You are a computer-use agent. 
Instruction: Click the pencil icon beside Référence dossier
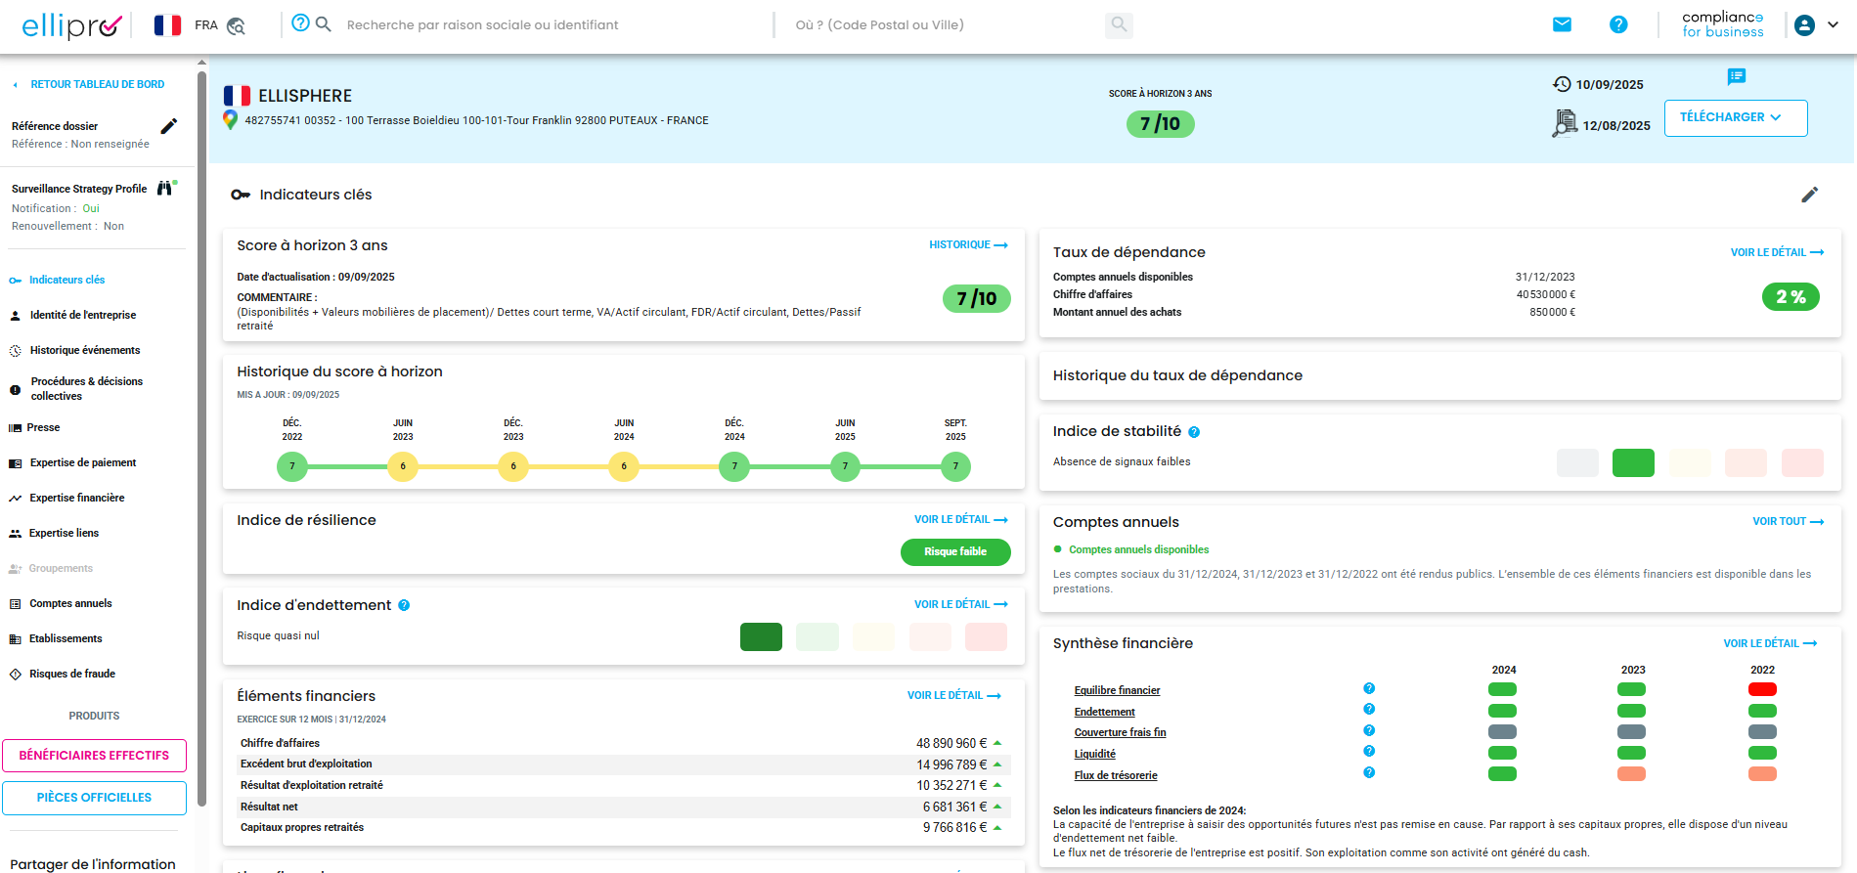(169, 126)
